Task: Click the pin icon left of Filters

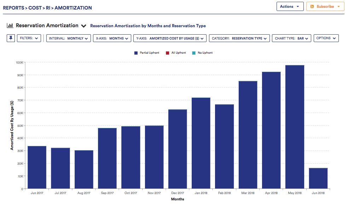Action: [x=10, y=38]
